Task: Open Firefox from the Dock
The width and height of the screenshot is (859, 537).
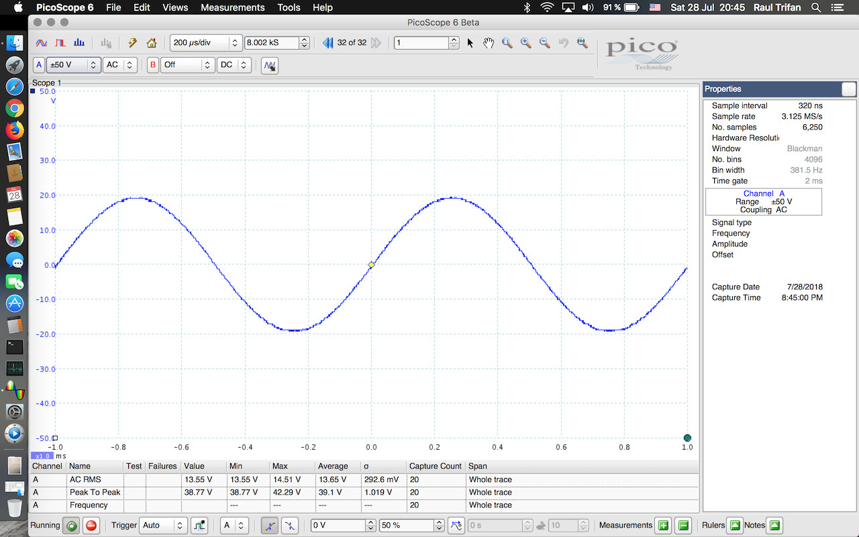Action: pyautogui.click(x=15, y=130)
